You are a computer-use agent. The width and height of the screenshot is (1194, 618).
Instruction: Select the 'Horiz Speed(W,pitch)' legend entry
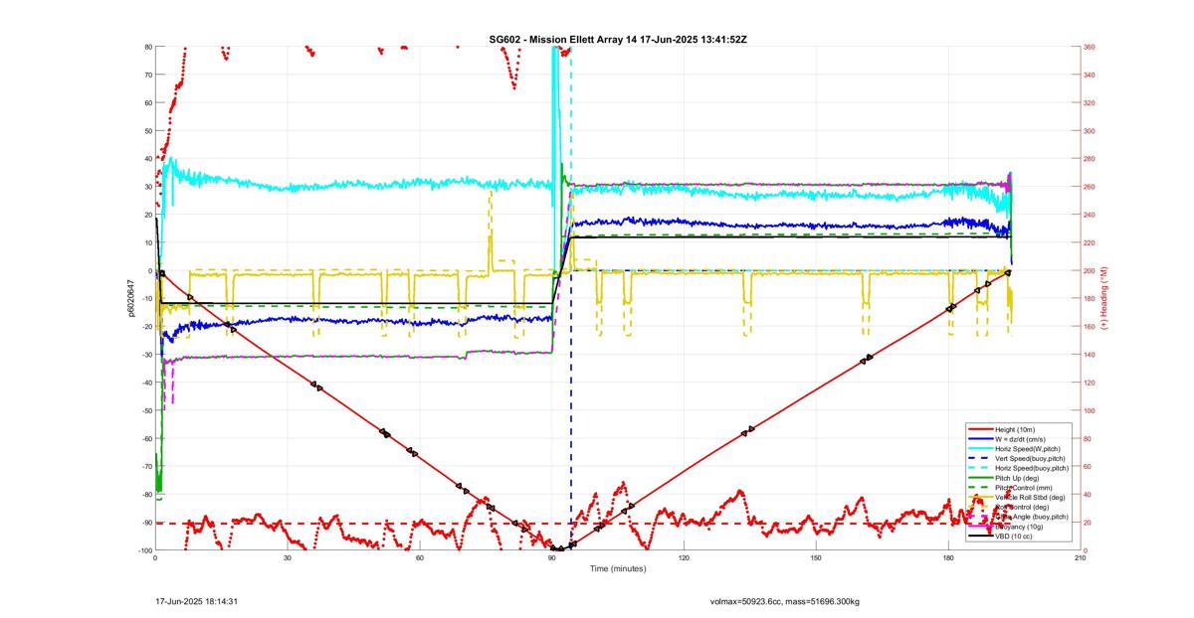pyautogui.click(x=1028, y=449)
